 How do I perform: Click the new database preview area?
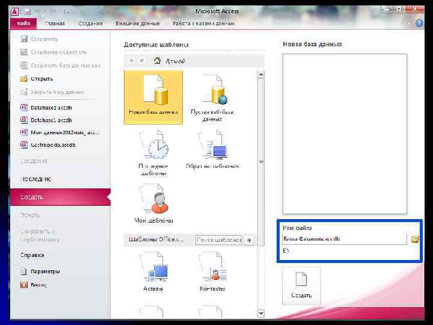coord(345,134)
